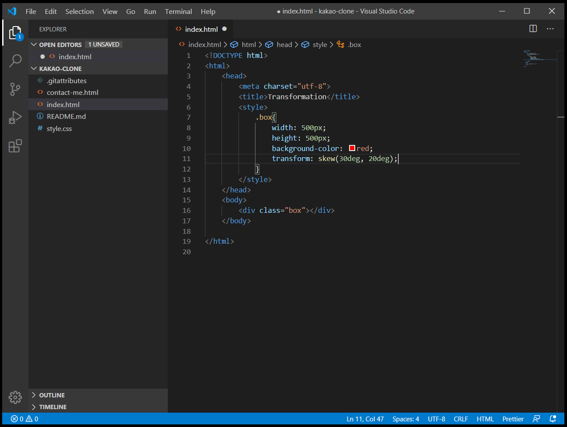Open the Selection menu
567x427 pixels.
(79, 11)
